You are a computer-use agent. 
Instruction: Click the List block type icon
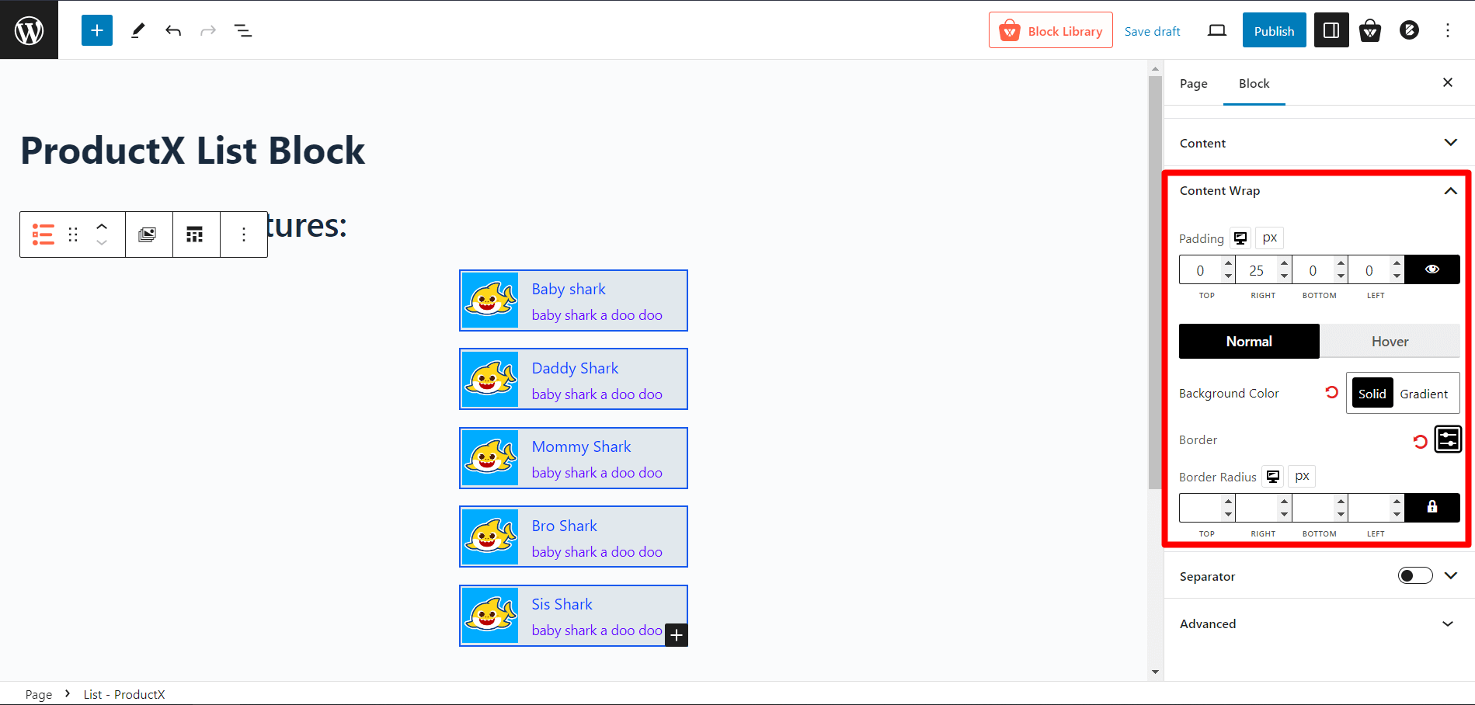(43, 234)
